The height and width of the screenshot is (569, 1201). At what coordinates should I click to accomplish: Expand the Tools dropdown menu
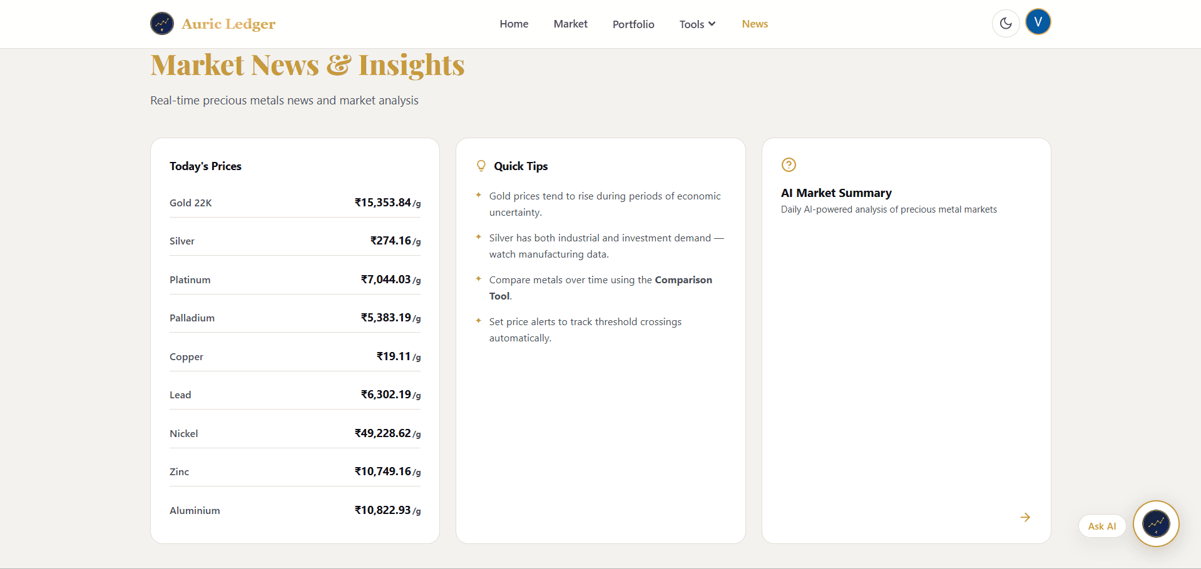[697, 24]
